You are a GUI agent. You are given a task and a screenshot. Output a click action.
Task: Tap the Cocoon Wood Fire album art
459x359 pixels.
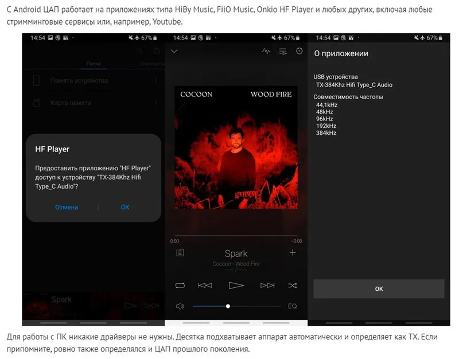[236, 147]
